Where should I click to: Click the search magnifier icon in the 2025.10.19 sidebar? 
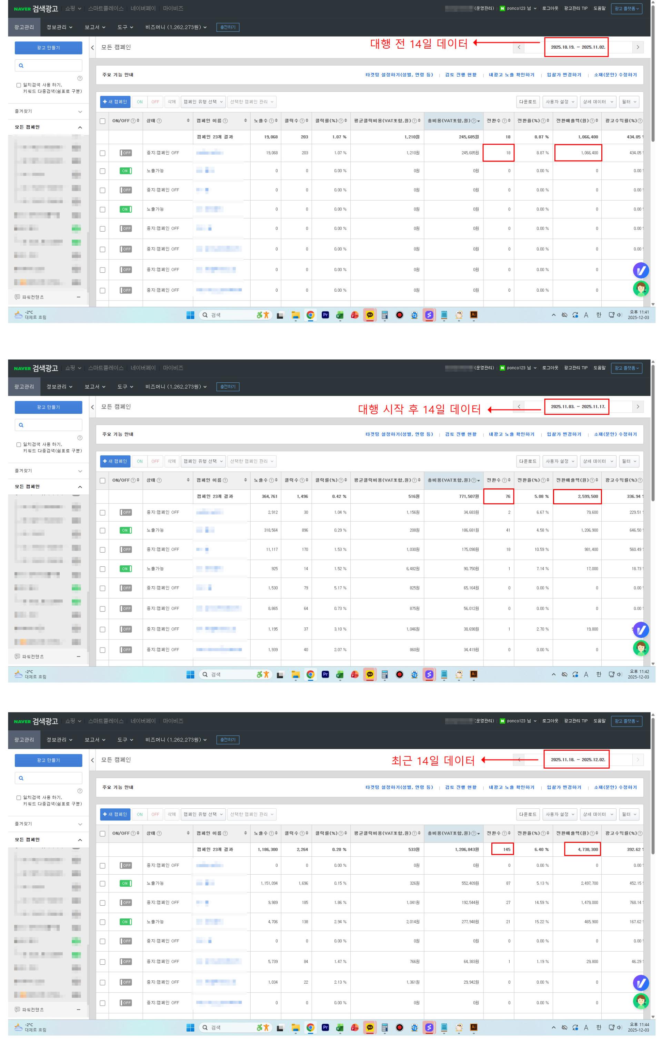21,66
